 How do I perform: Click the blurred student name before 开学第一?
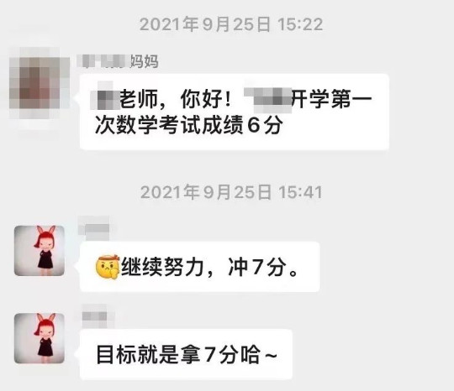click(x=268, y=100)
